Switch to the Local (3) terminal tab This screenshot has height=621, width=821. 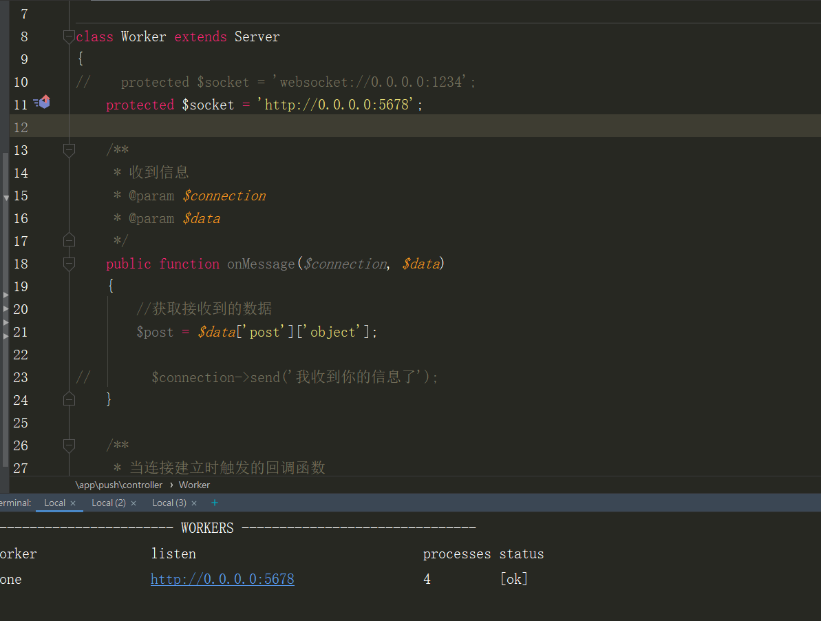[169, 503]
